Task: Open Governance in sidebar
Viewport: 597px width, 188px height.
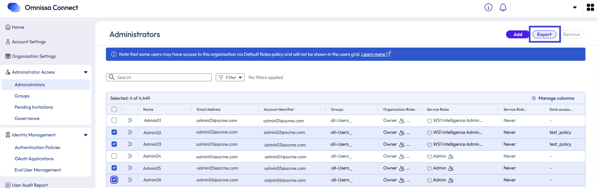Action: click(x=27, y=118)
